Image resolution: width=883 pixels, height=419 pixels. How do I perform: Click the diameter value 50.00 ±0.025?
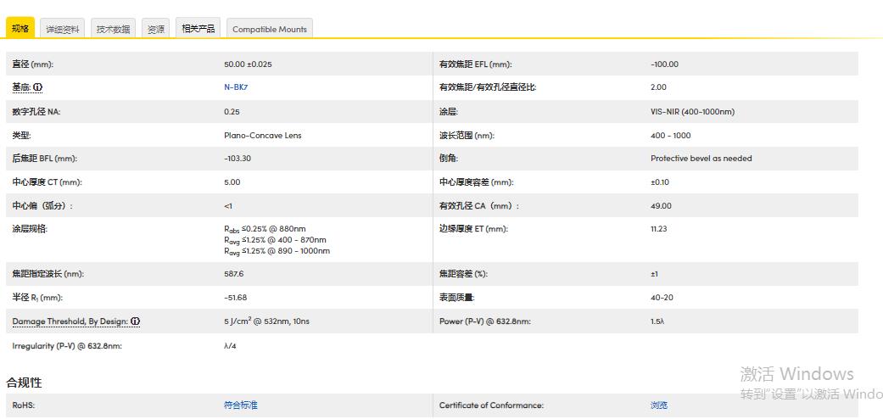tap(248, 64)
